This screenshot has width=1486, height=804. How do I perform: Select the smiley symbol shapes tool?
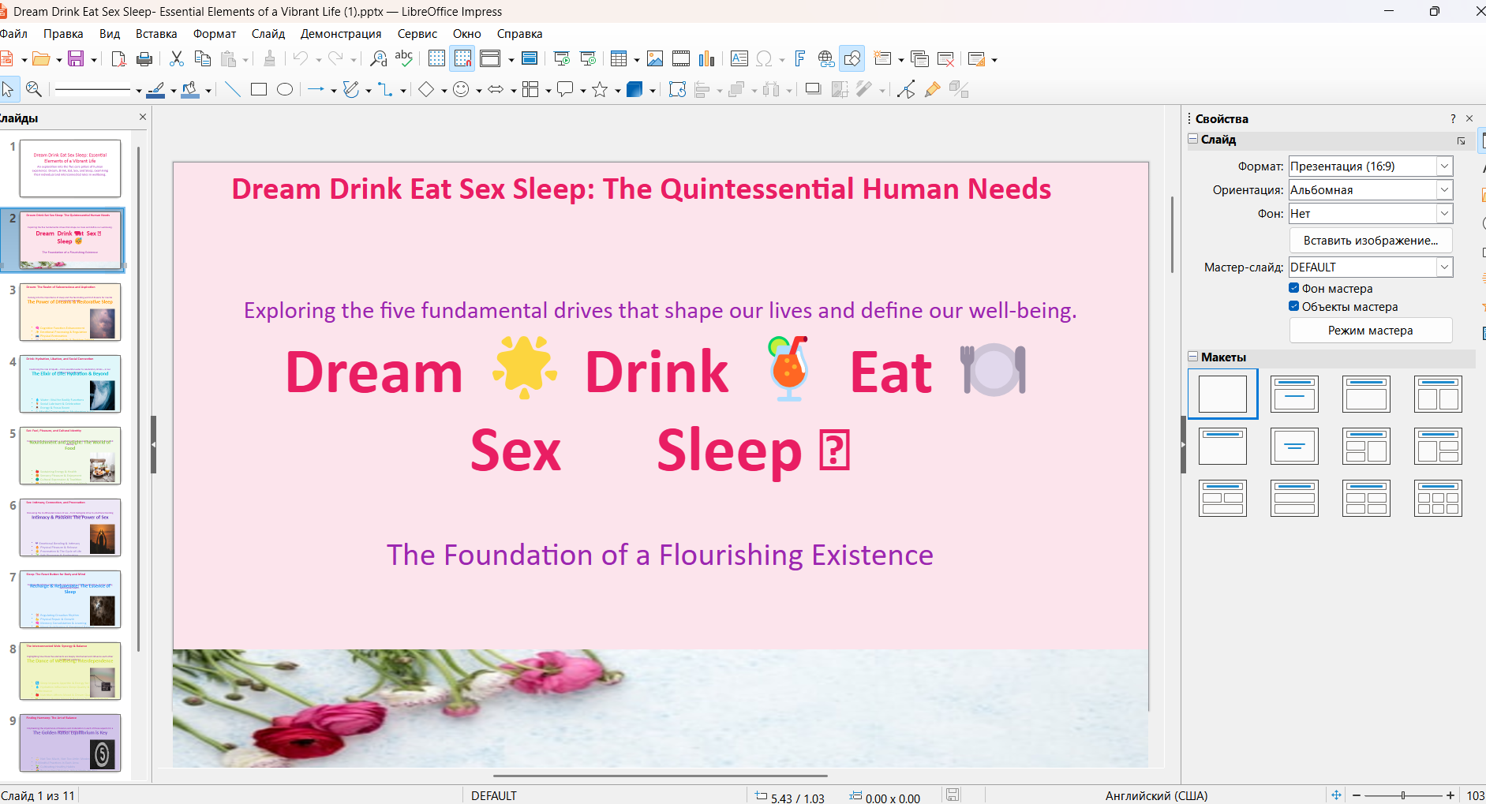(x=462, y=89)
